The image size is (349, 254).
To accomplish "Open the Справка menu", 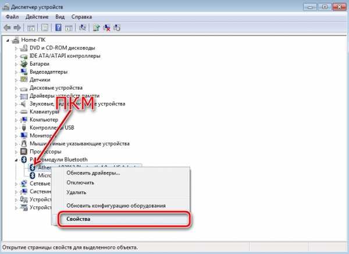I will pyautogui.click(x=81, y=17).
